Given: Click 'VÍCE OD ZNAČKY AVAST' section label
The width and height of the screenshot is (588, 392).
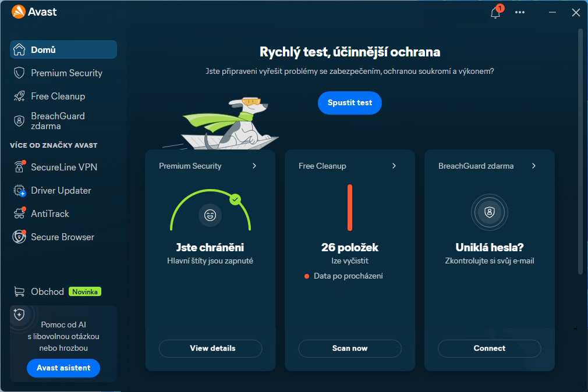Looking at the screenshot, I should tap(54, 145).
